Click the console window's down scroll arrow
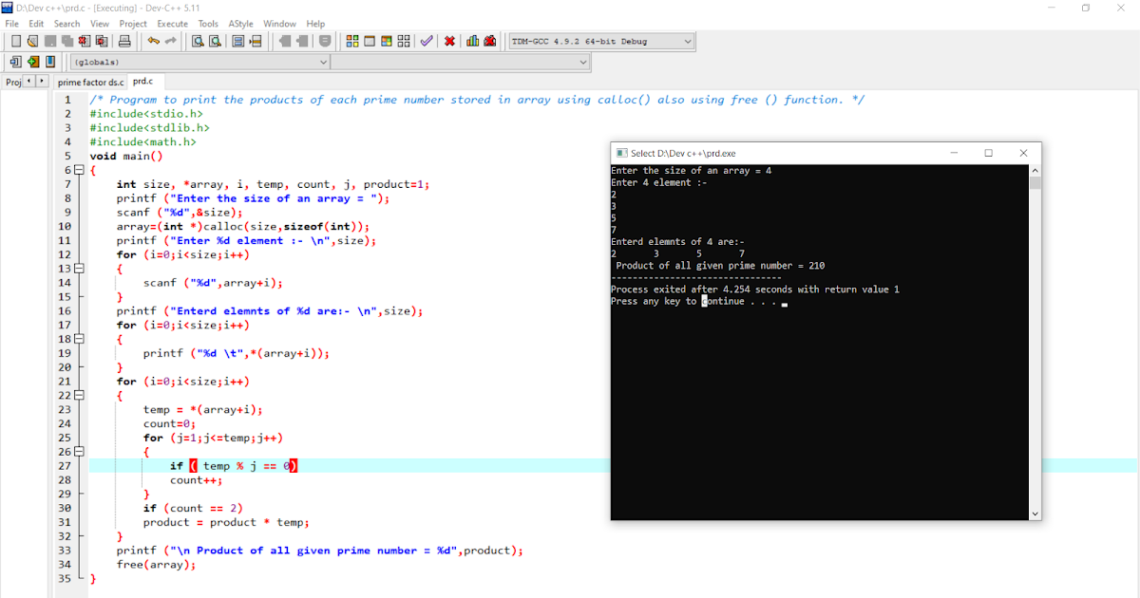The width and height of the screenshot is (1140, 598). (x=1035, y=513)
